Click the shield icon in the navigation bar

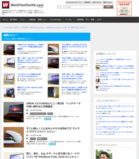(x=11, y=20)
